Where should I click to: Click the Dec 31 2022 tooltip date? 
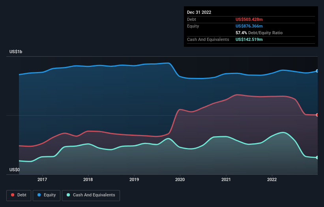[199, 12]
